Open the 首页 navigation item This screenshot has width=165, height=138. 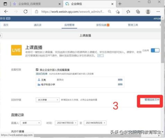pyautogui.click(x=6, y=25)
